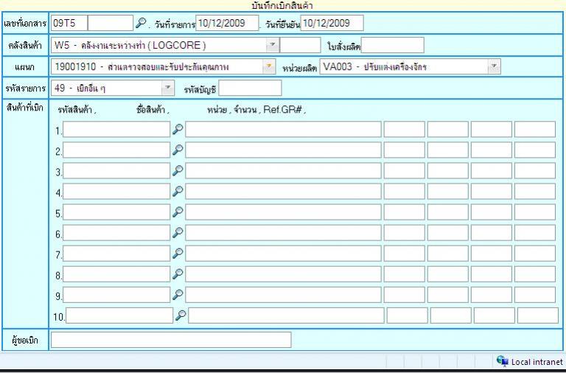Open product lookup magnifier for row 8

pos(178,274)
